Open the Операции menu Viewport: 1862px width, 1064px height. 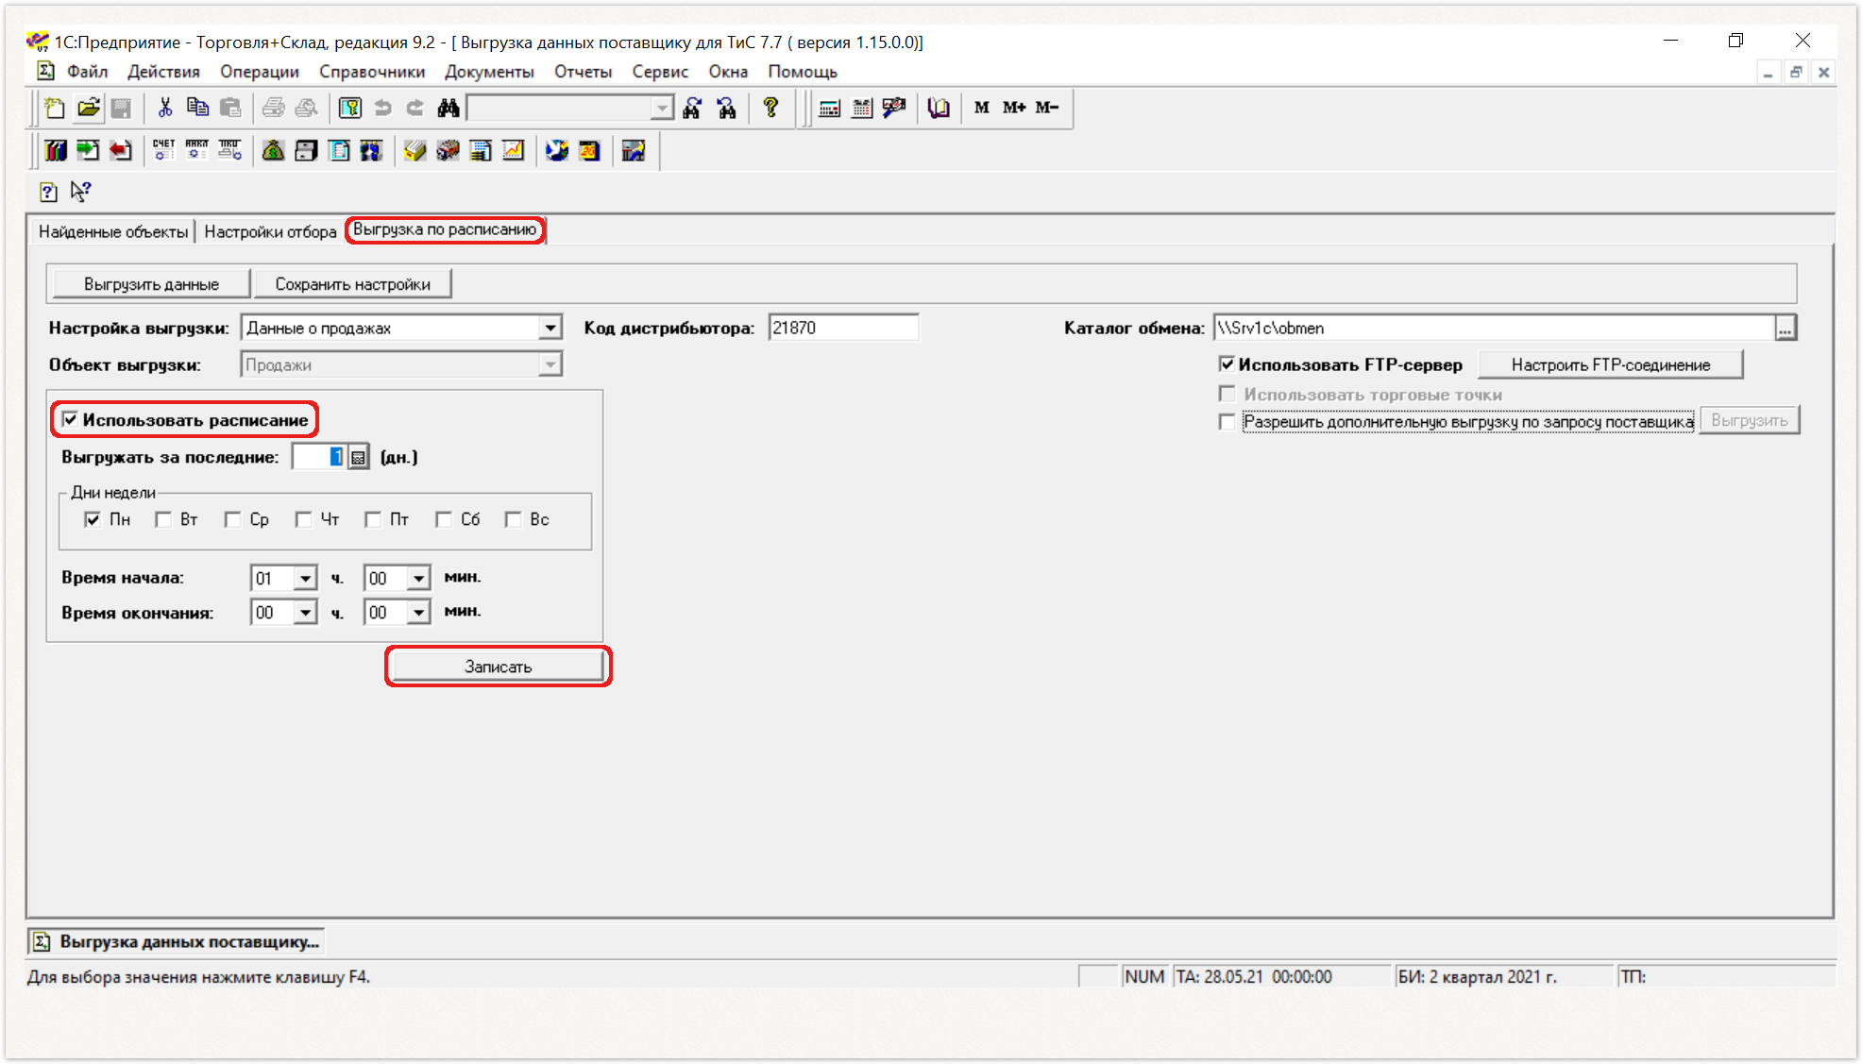260,72
